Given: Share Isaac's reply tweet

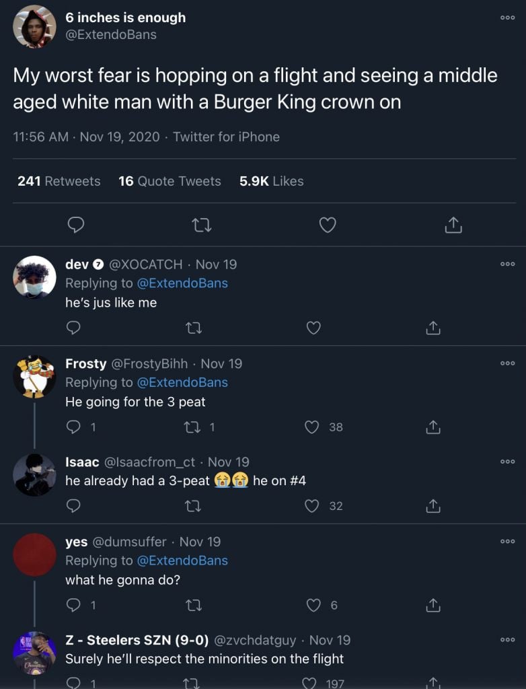Looking at the screenshot, I should 433,506.
